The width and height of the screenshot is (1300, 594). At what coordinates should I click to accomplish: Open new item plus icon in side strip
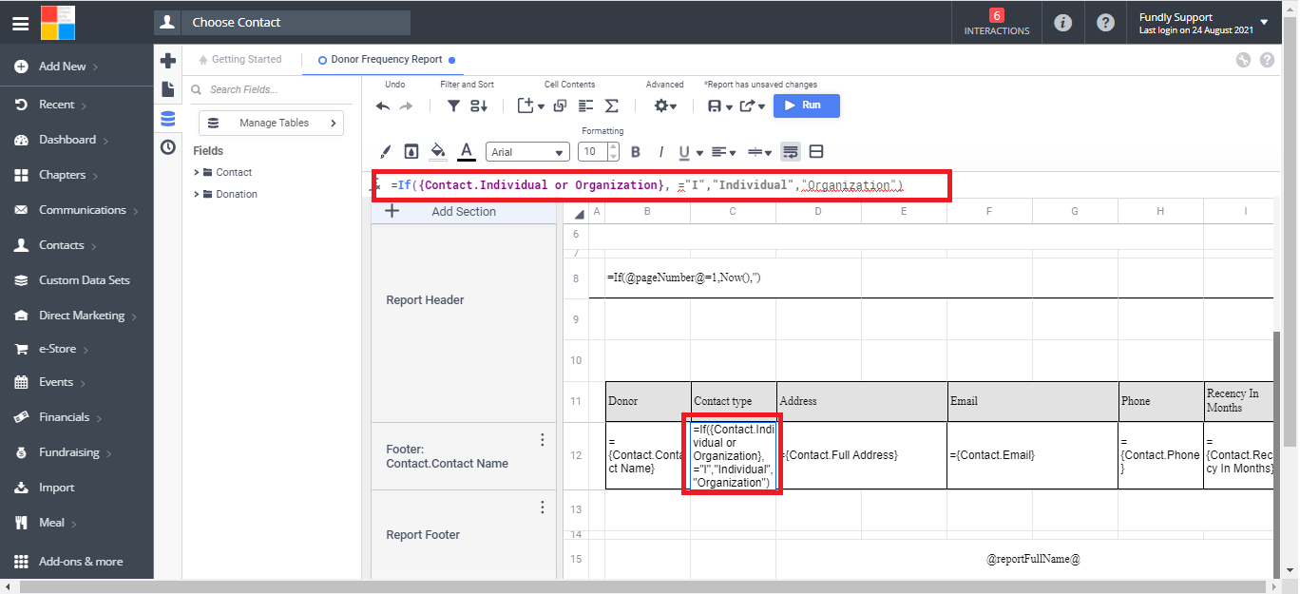click(168, 61)
